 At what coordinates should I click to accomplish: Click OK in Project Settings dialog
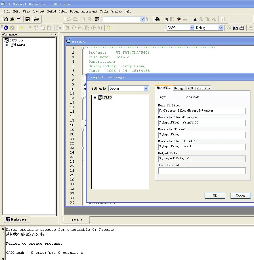[x=215, y=196]
